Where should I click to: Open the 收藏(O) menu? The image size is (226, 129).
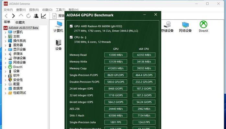[x=47, y=10]
